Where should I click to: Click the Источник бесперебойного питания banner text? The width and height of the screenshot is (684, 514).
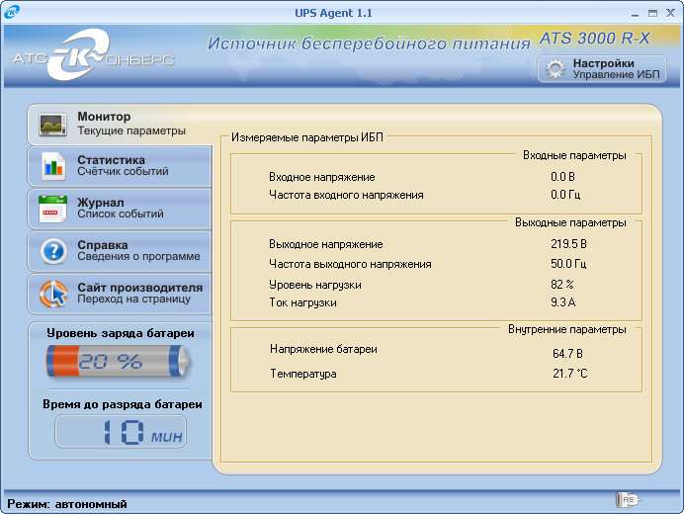[369, 43]
